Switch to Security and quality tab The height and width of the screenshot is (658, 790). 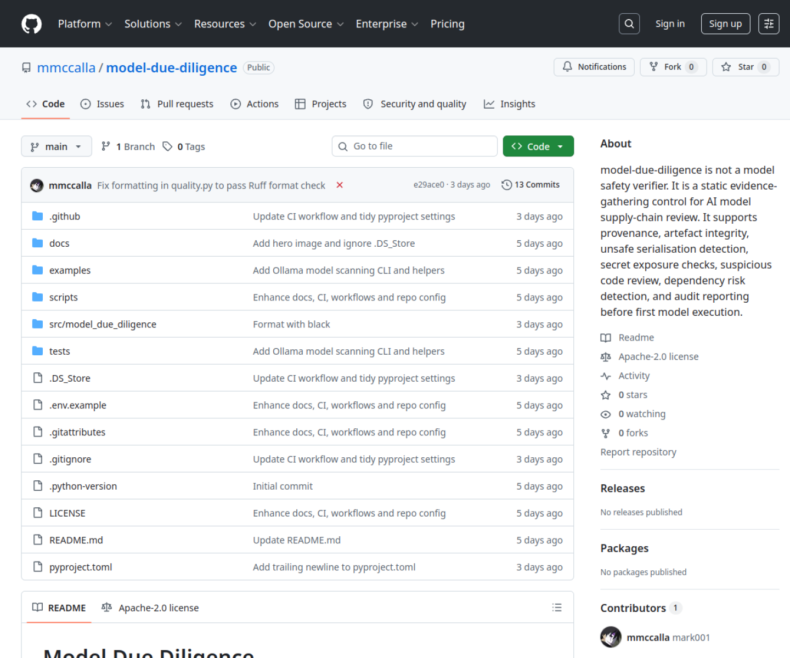(x=415, y=104)
